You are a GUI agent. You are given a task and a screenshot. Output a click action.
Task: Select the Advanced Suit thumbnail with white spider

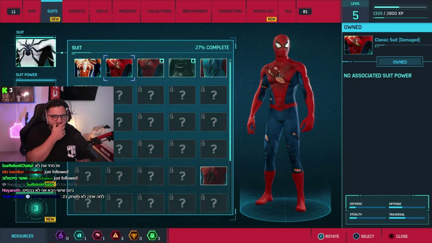[88, 68]
